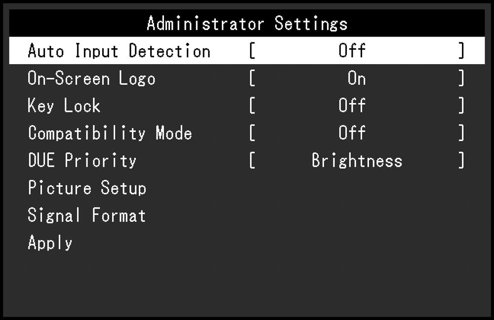
Task: Select the DUE Priority setting
Action: click(82, 160)
